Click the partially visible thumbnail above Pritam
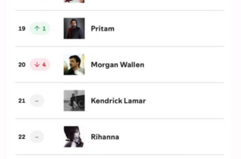This screenshot has height=159, width=241. pyautogui.click(x=74, y=1)
